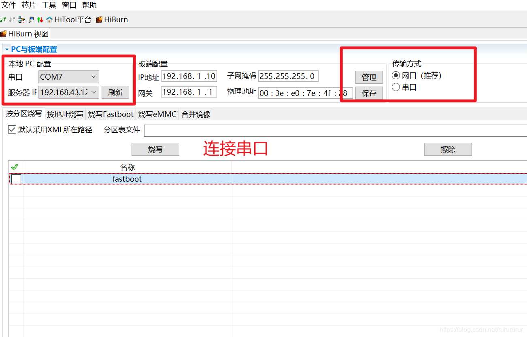
Task: Click the HiBurn 视图 tab icon
Action: (3, 34)
